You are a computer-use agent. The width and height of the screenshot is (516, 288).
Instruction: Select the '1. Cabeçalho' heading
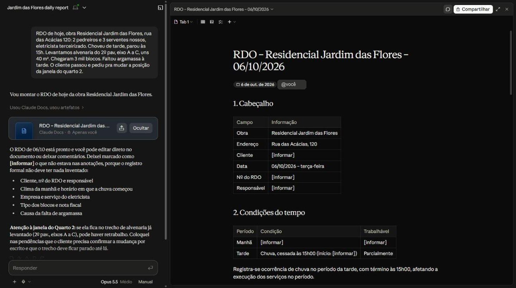point(253,103)
